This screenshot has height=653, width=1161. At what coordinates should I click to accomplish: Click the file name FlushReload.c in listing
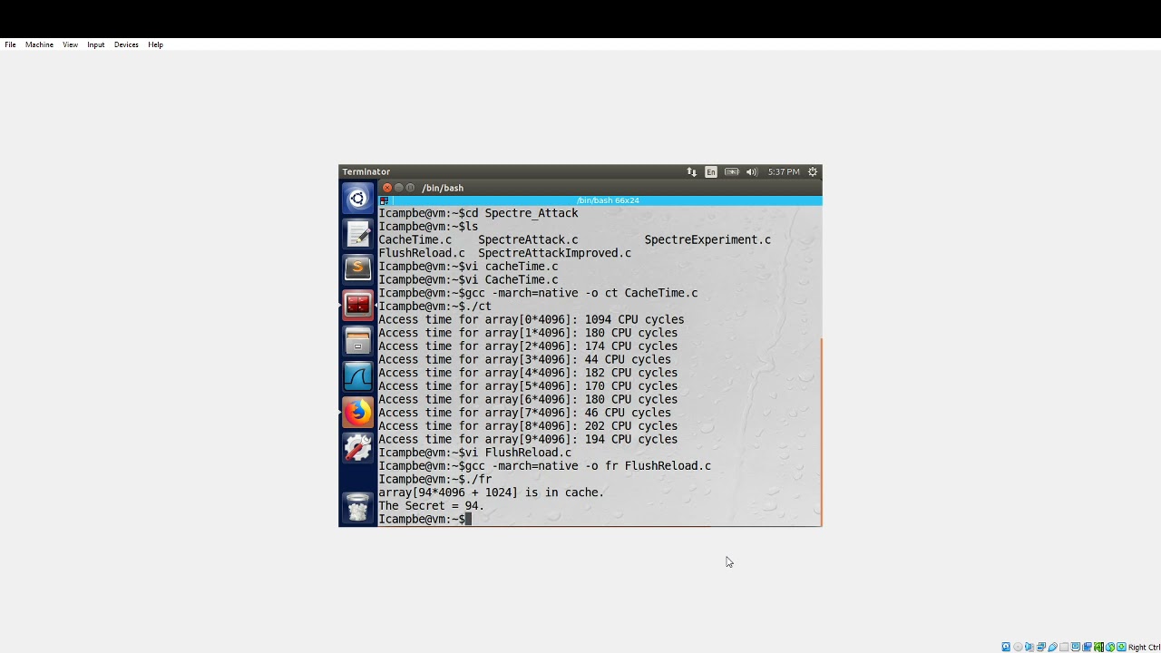point(422,253)
